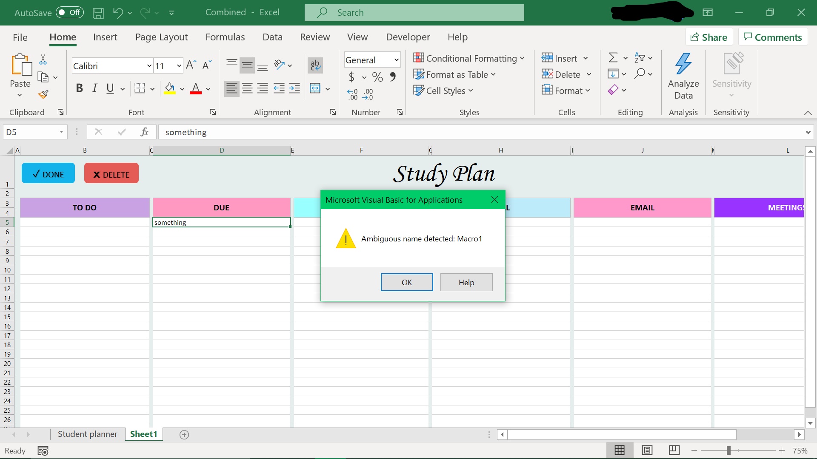The width and height of the screenshot is (817, 459).
Task: Click the Cut scissors icon
Action: [43, 59]
